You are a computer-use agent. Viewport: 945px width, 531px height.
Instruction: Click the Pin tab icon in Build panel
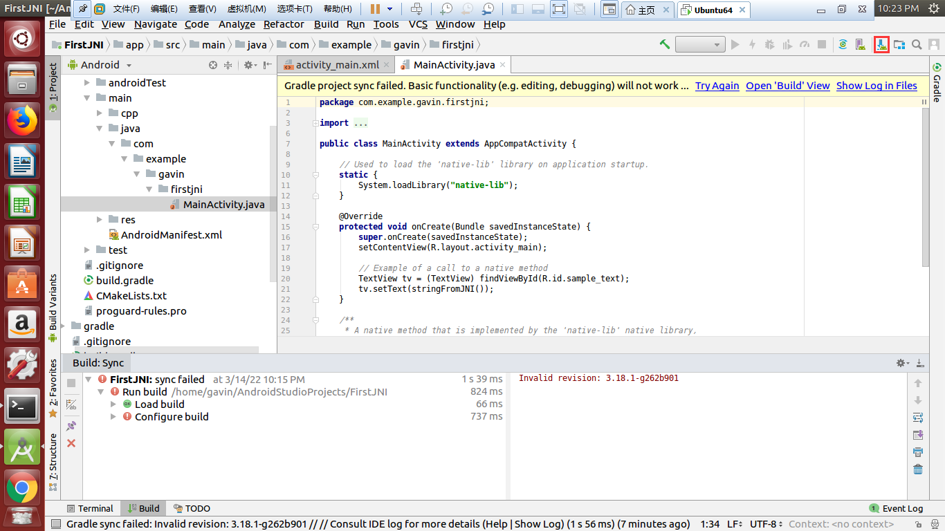coord(71,426)
